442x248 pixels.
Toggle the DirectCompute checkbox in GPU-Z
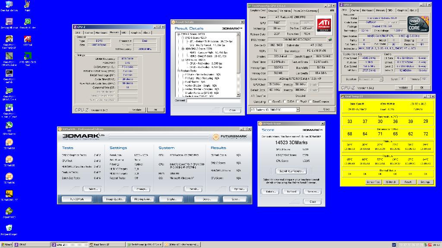coord(310,102)
